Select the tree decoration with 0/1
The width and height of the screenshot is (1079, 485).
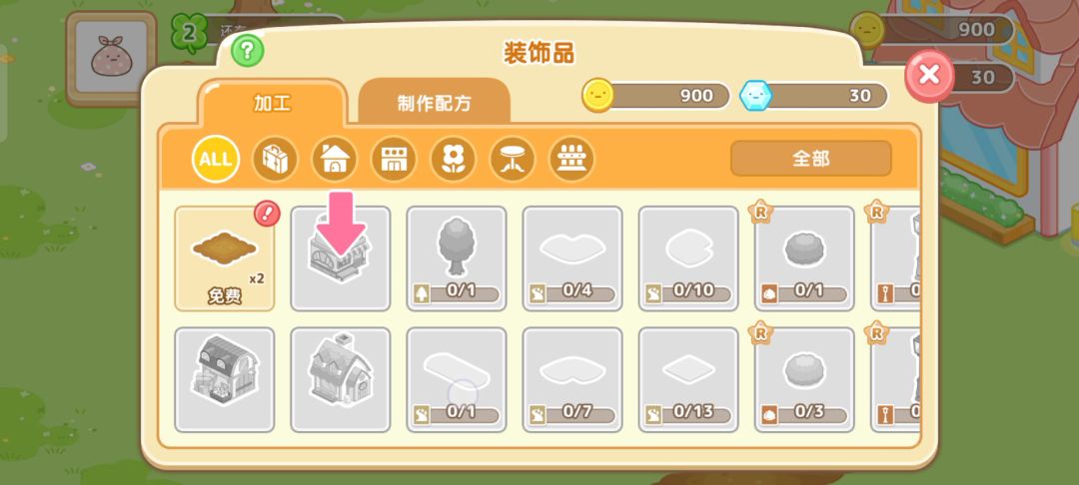pyautogui.click(x=457, y=258)
